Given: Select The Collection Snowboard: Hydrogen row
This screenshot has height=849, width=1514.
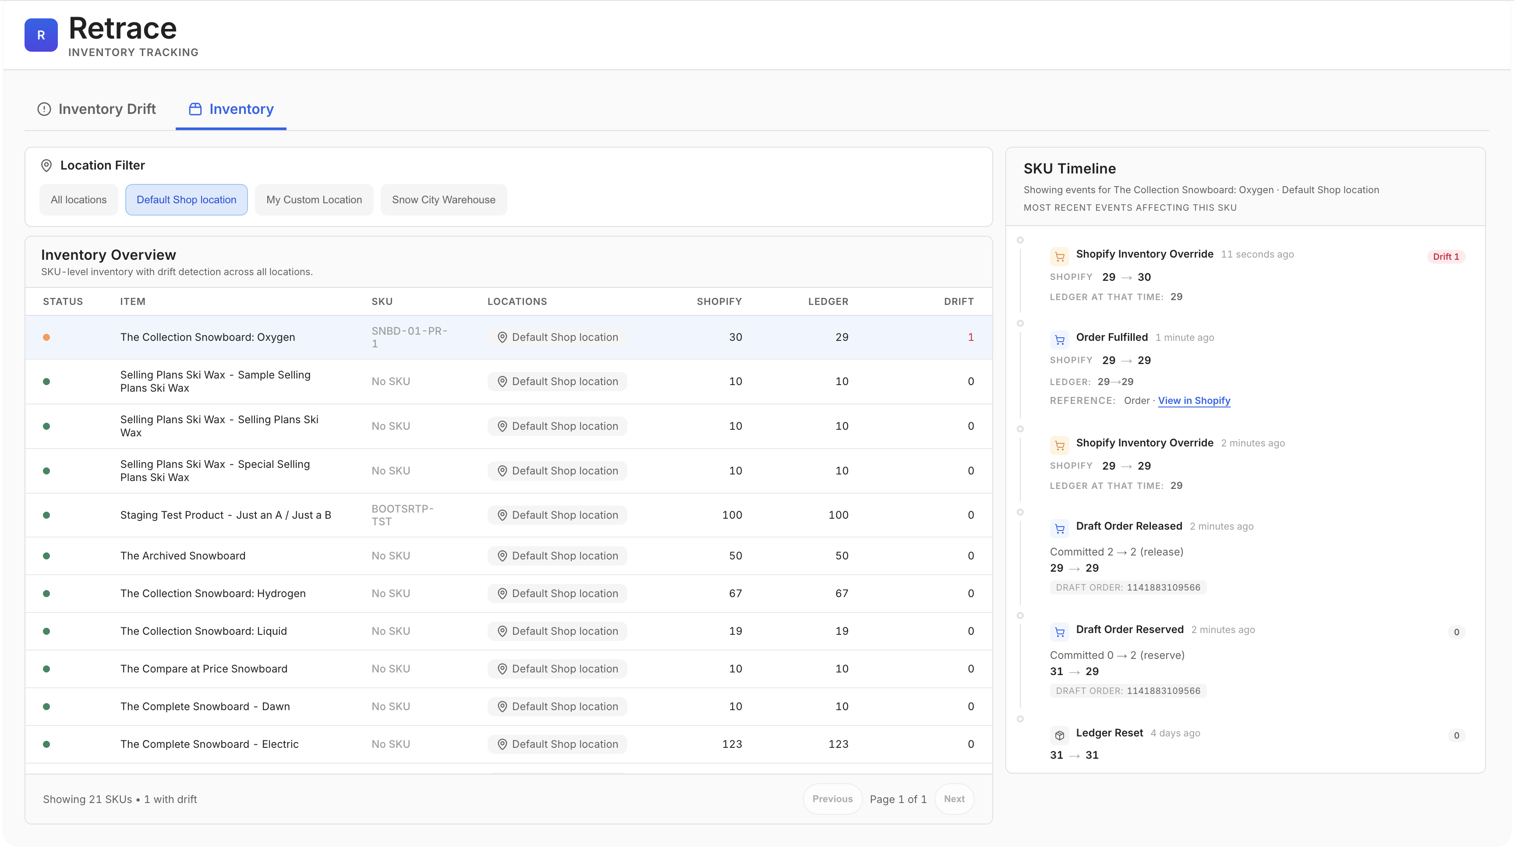Looking at the screenshot, I should coord(508,594).
